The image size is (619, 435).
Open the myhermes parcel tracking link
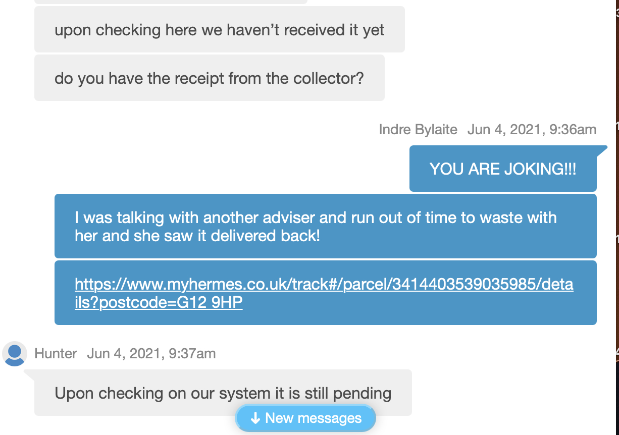324,285
